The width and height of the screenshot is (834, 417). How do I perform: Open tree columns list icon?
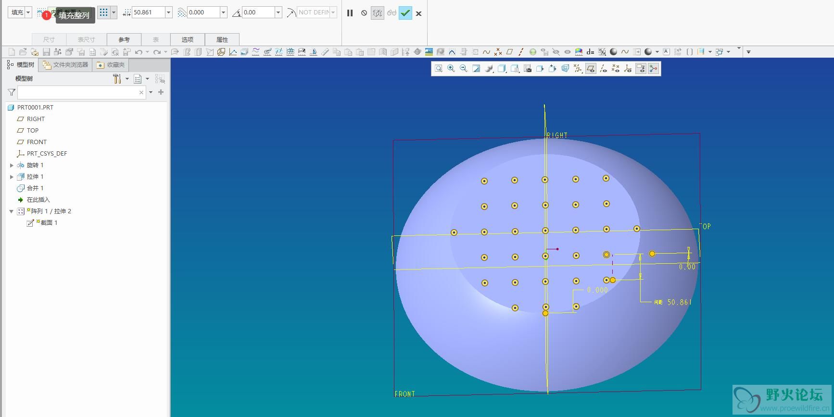pos(138,79)
